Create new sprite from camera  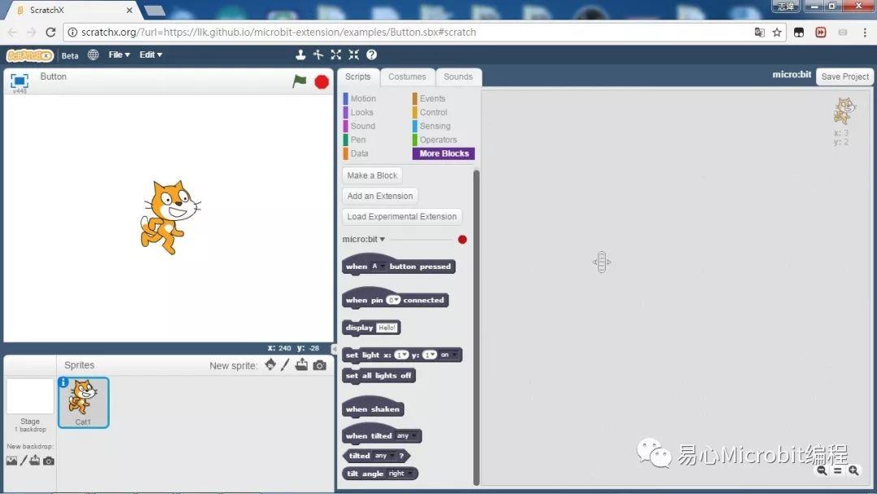tap(319, 366)
